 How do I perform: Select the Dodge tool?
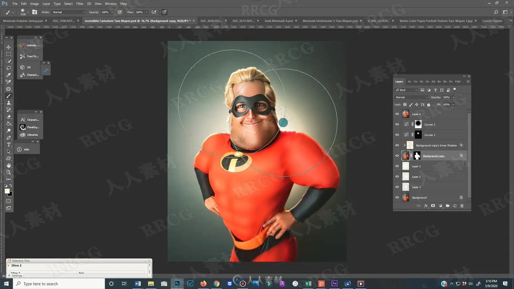pos(9,131)
